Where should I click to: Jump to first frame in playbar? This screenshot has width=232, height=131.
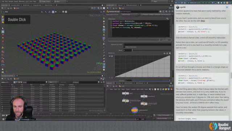(x=3, y=115)
